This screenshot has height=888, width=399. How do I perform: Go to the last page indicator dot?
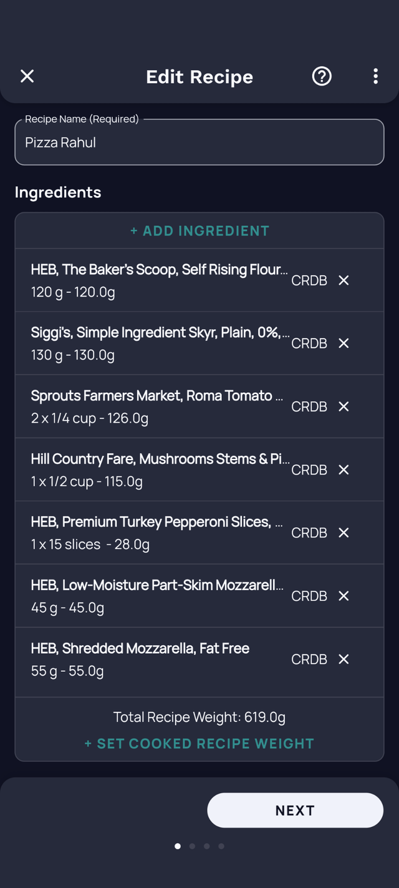pos(221,846)
